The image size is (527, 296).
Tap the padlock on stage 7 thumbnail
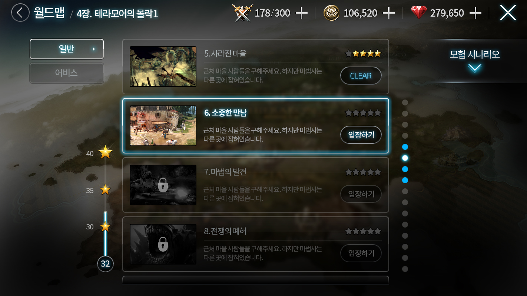[163, 185]
